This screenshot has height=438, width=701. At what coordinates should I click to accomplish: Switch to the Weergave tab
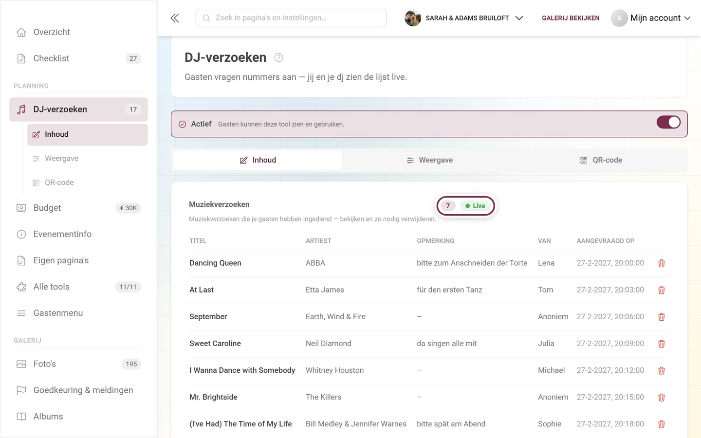pos(429,160)
